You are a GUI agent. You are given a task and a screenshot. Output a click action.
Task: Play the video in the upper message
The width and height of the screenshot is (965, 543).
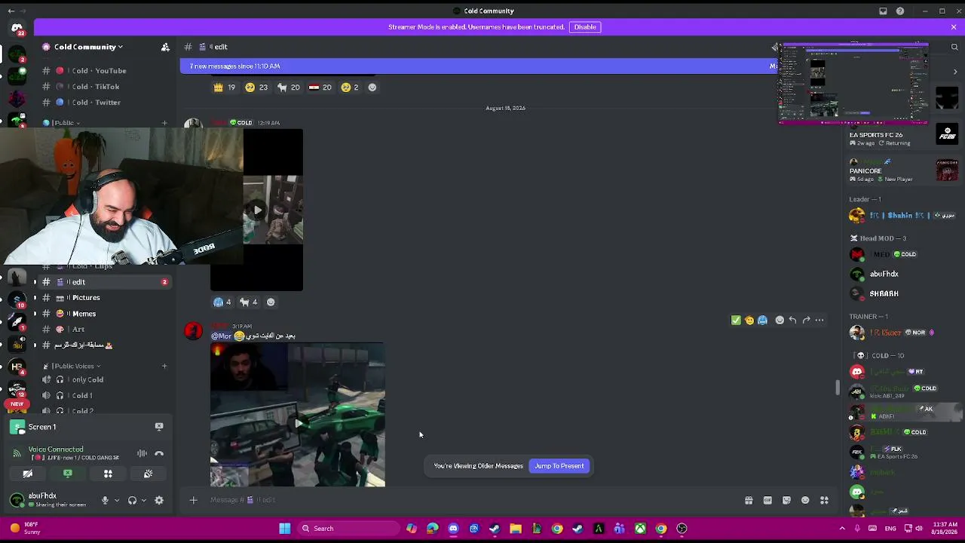coord(257,210)
